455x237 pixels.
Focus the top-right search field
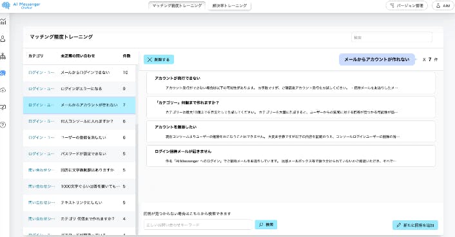pyautogui.click(x=391, y=37)
